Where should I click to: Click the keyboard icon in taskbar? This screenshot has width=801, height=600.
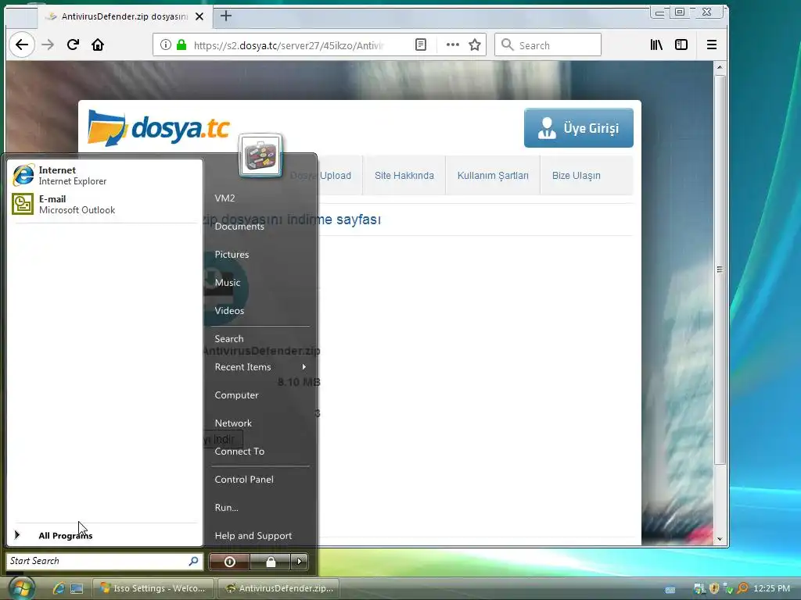(x=670, y=589)
